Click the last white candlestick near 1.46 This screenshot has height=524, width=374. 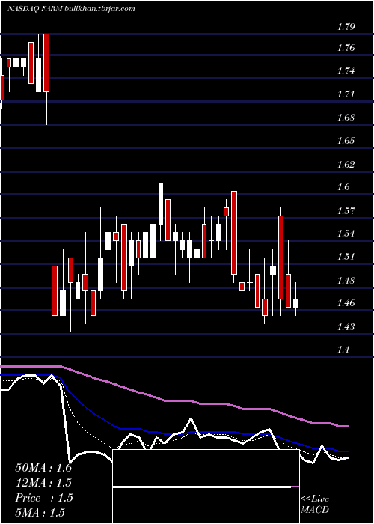point(296,303)
